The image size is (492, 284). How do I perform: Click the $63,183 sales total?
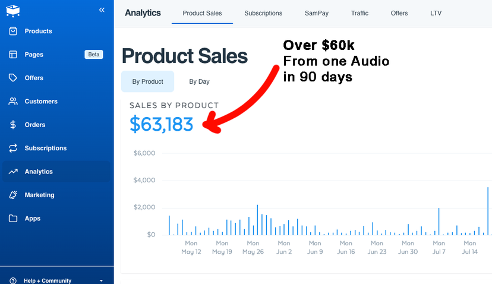point(162,124)
